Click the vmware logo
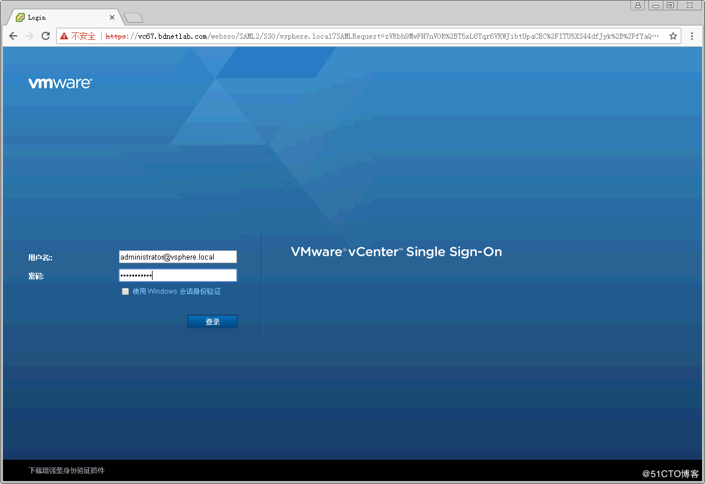 [x=60, y=83]
